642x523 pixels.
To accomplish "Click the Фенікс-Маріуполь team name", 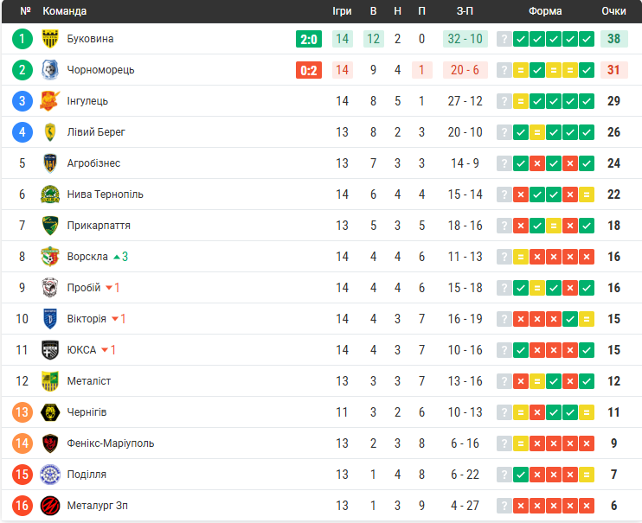I will click(111, 443).
